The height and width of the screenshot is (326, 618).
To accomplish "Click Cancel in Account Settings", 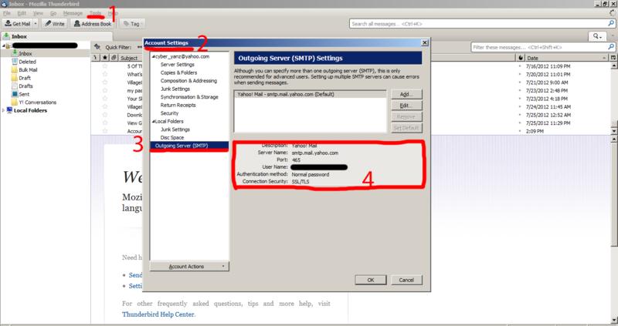I will pyautogui.click(x=406, y=280).
